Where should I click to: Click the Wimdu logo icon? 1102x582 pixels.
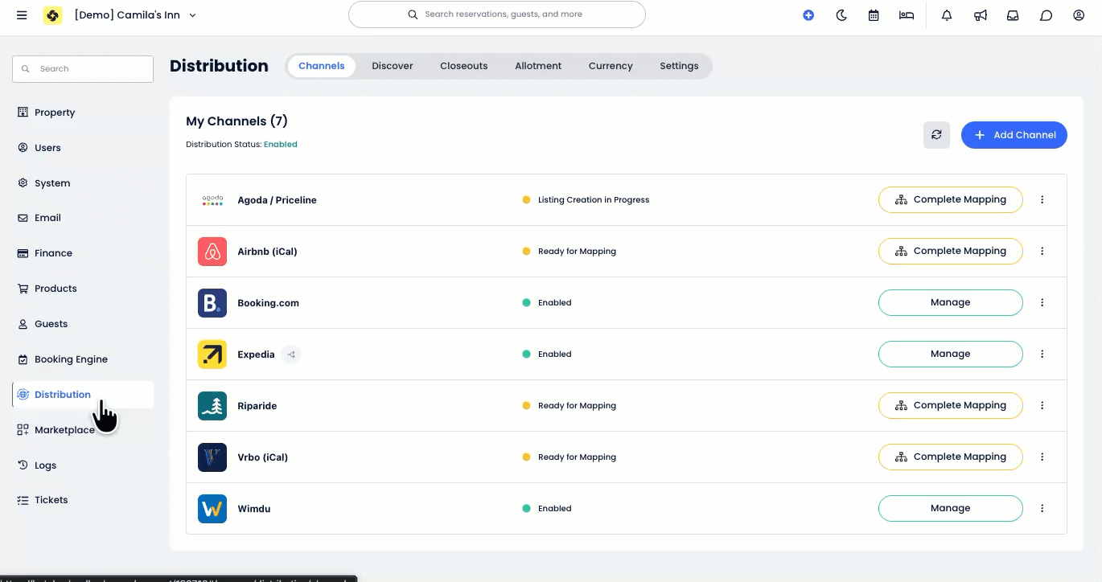click(x=212, y=508)
